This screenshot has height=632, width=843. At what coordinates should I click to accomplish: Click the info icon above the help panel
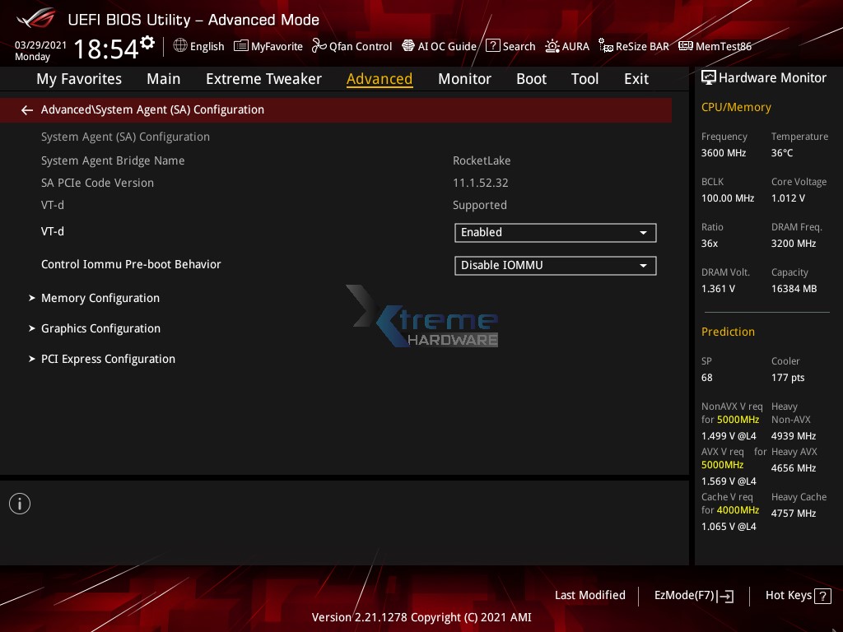[20, 503]
